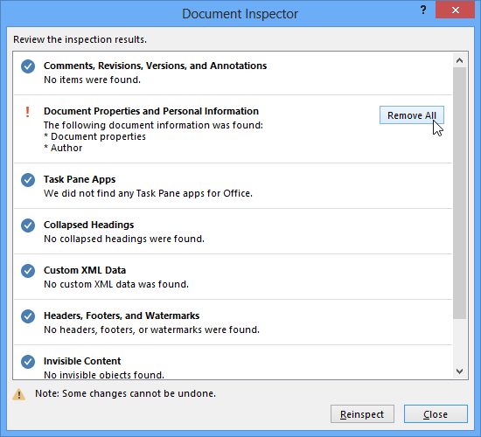The width and height of the screenshot is (481, 437).
Task: Select 'Comments, Revisions, Versions, and Annotations' heading
Action: point(155,66)
